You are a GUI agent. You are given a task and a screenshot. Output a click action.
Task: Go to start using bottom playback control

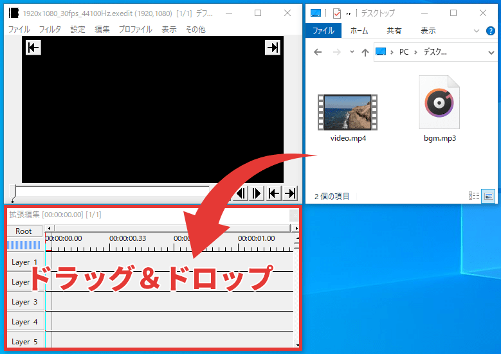point(273,193)
